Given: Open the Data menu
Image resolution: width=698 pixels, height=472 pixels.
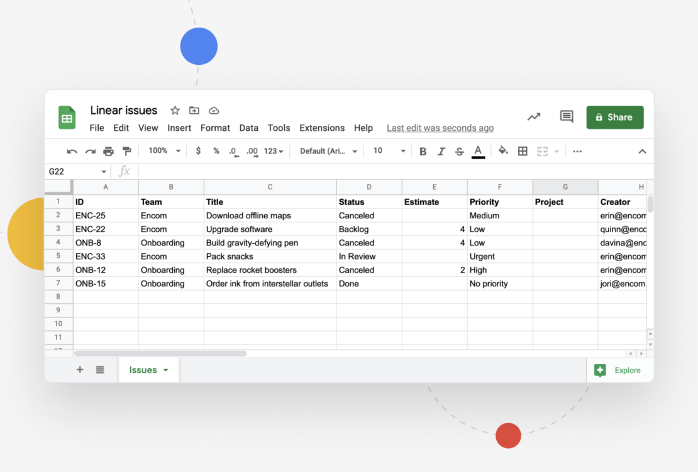Looking at the screenshot, I should coord(248,128).
